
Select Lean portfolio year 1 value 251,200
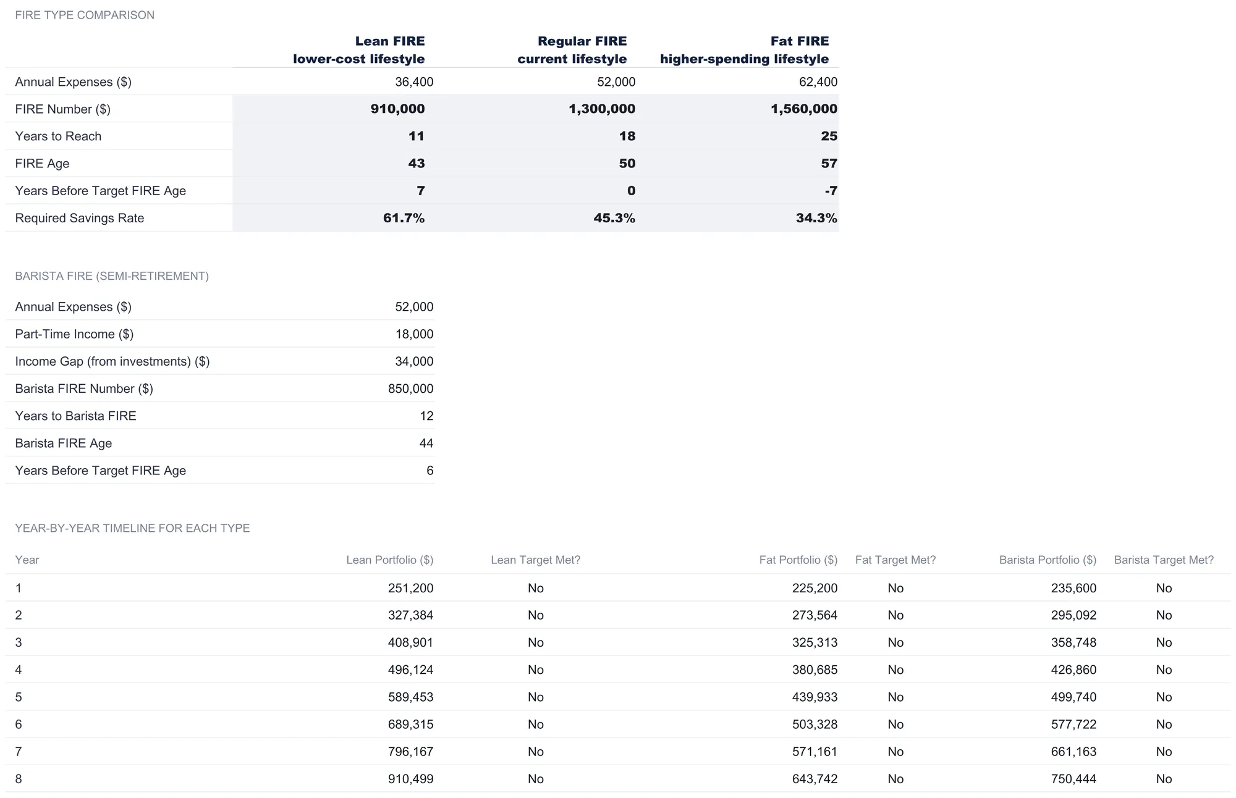tap(411, 588)
